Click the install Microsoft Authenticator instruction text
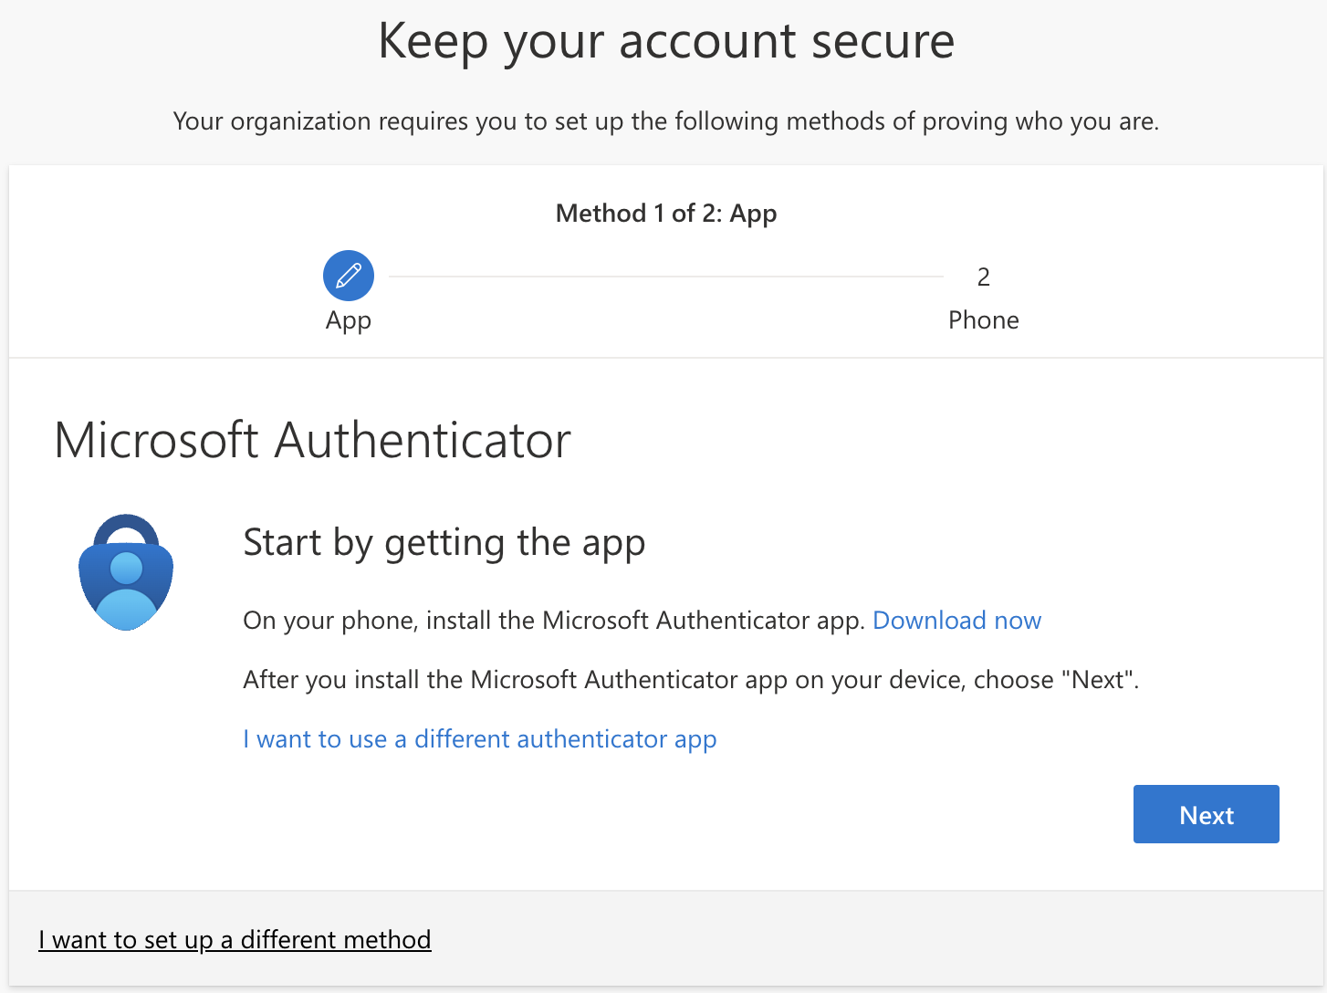The height and width of the screenshot is (993, 1327). tap(554, 621)
